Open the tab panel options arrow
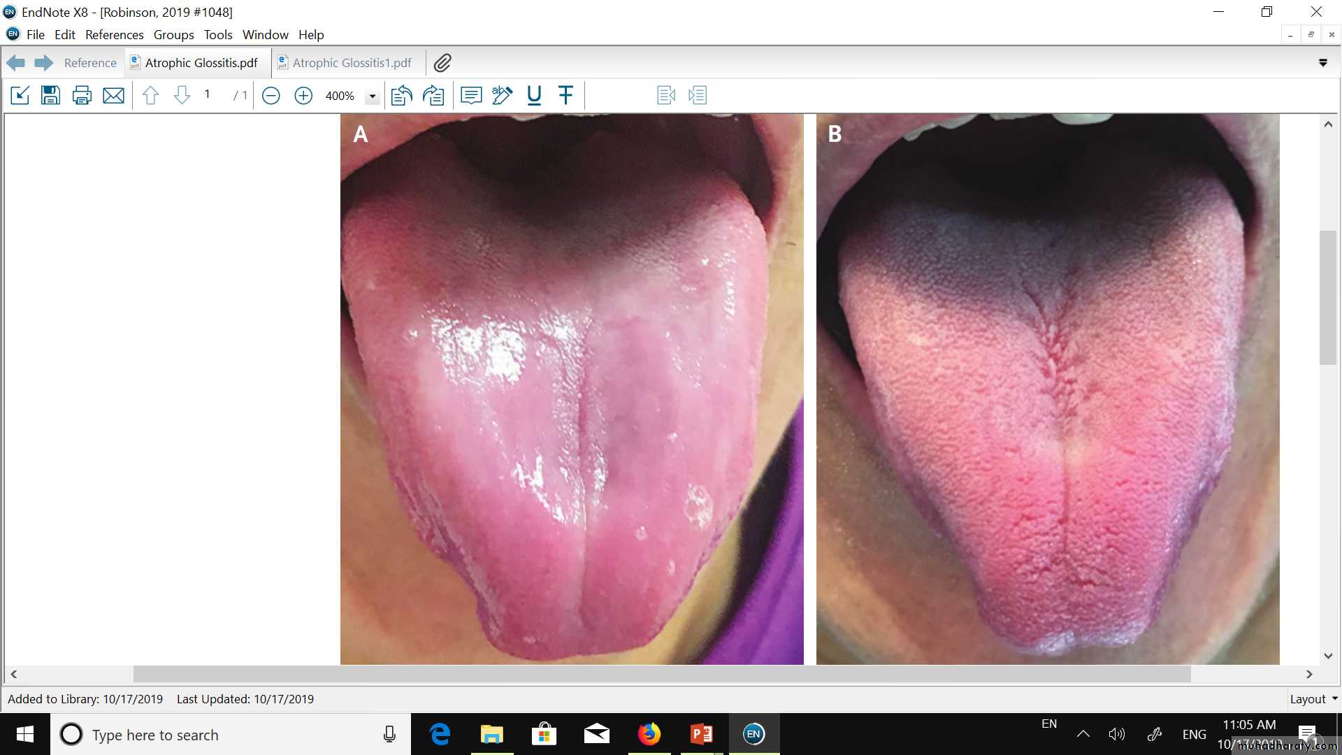 pyautogui.click(x=1322, y=63)
